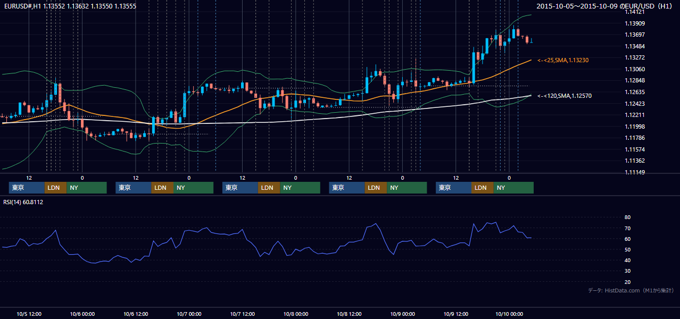Click the leftmost 東京 session block
This screenshot has width=680, height=319.
[27, 188]
